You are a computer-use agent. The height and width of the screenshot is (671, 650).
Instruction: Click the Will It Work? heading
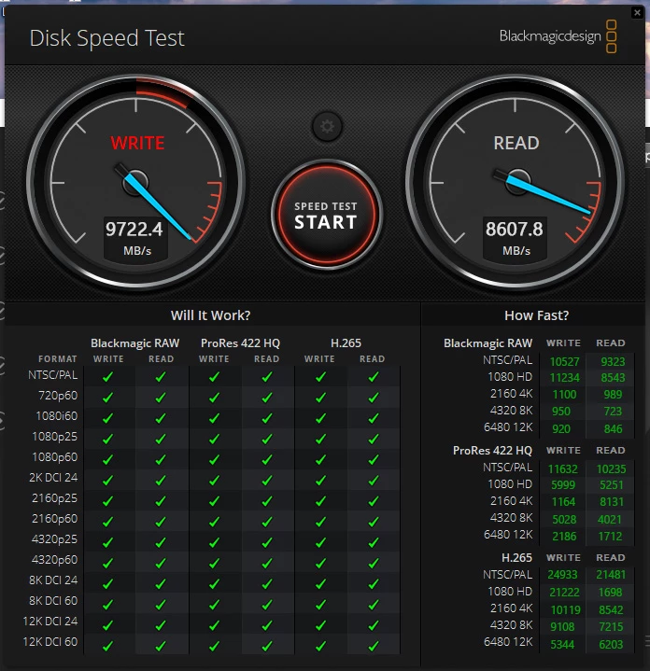coord(211,315)
